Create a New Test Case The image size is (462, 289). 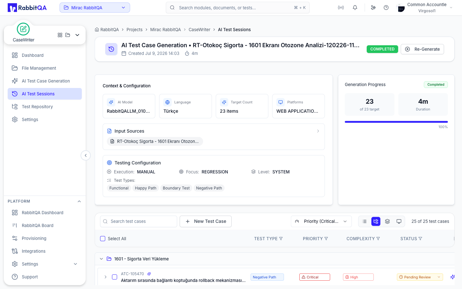click(206, 221)
